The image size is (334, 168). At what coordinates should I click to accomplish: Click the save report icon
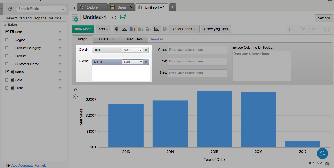click(x=123, y=17)
